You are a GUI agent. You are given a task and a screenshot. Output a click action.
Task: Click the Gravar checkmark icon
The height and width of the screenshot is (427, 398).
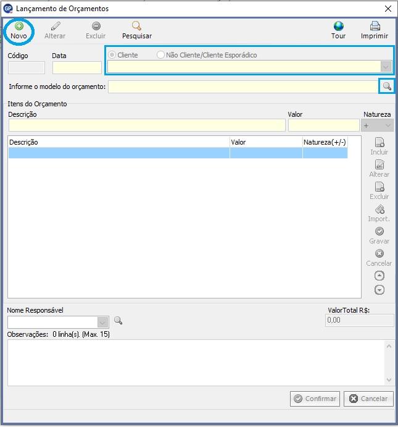[x=379, y=231]
